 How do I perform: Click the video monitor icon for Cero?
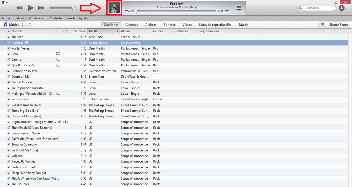pos(58,54)
